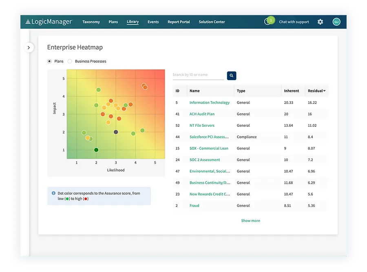The height and width of the screenshot is (272, 367).
Task: Click Show more below the table
Action: click(x=250, y=220)
